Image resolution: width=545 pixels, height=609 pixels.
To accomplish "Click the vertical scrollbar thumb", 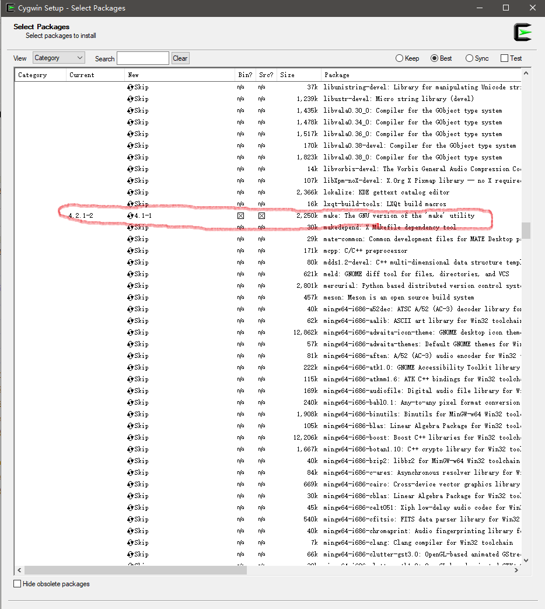I will click(526, 230).
